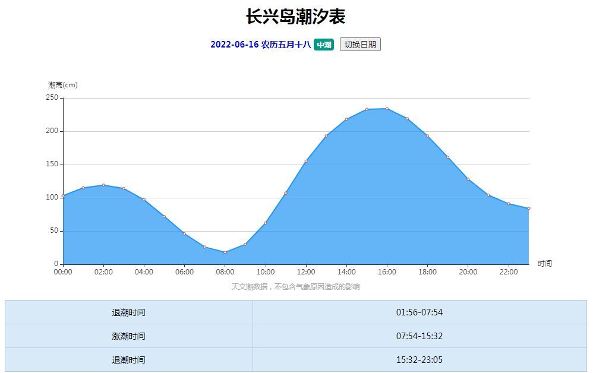Select the date text 2022-06-16 农历五月十八
The width and height of the screenshot is (593, 373).
click(x=261, y=45)
